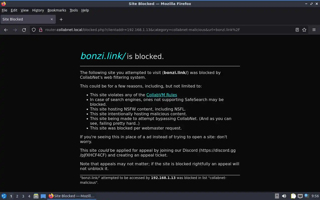Open the File menu
Viewport: 320px width, 200px height.
4,10
